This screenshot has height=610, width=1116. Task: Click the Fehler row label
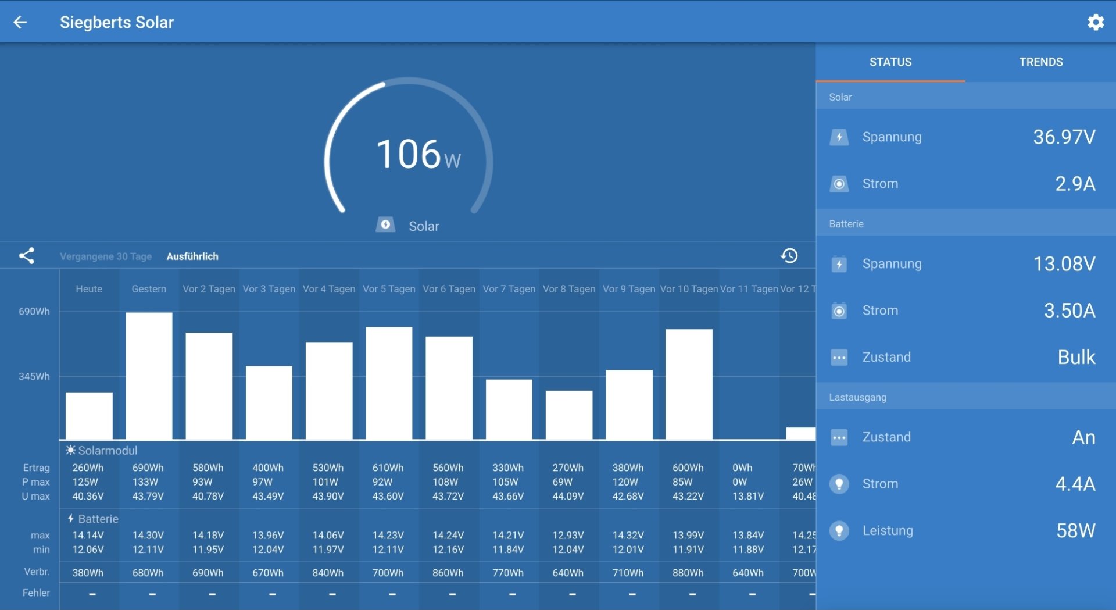click(x=36, y=593)
